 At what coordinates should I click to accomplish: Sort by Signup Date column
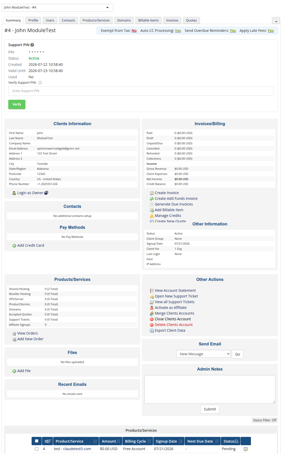tap(169, 441)
